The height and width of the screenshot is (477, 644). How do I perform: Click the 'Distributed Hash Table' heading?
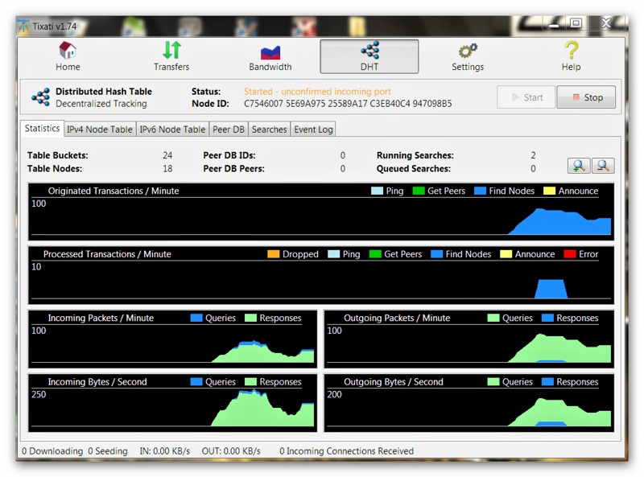point(104,91)
